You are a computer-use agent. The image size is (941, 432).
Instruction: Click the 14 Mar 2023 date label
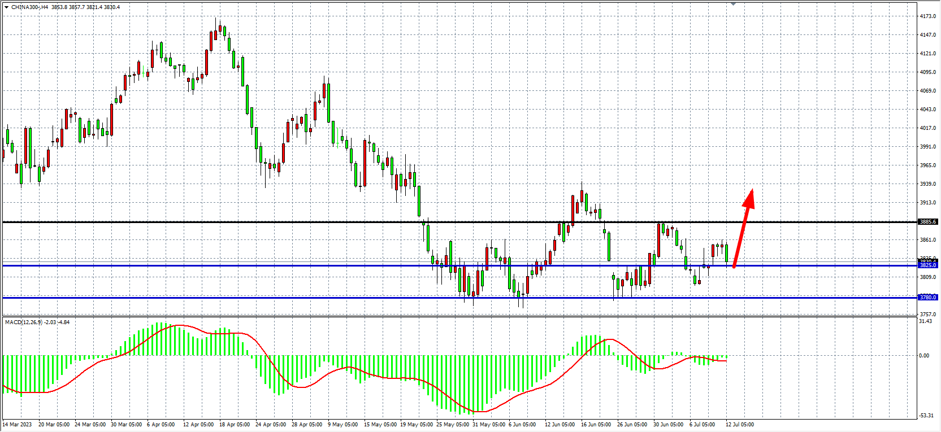tap(17, 424)
